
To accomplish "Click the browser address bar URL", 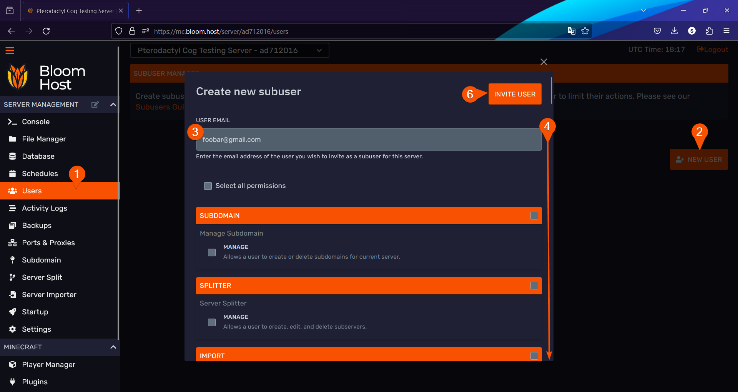I will coord(221,32).
